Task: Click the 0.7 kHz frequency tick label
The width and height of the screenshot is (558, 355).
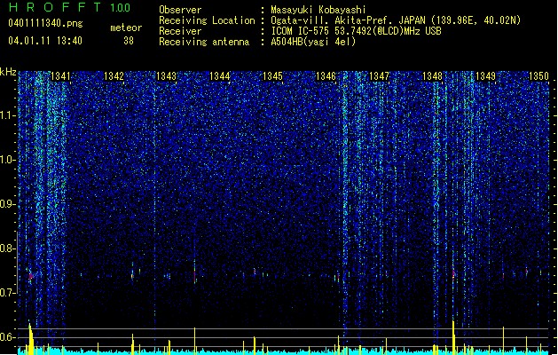Action: pyautogui.click(x=8, y=293)
